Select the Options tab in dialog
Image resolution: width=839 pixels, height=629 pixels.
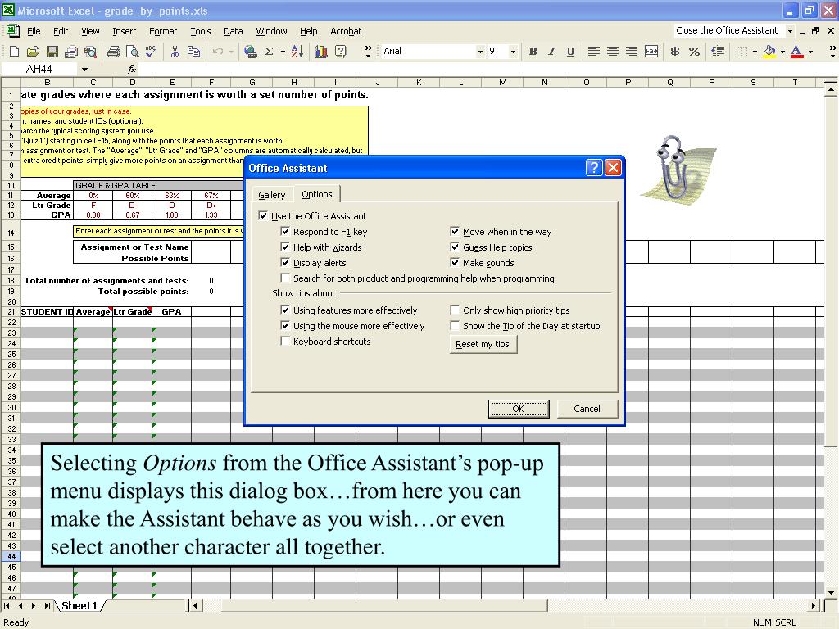point(317,193)
